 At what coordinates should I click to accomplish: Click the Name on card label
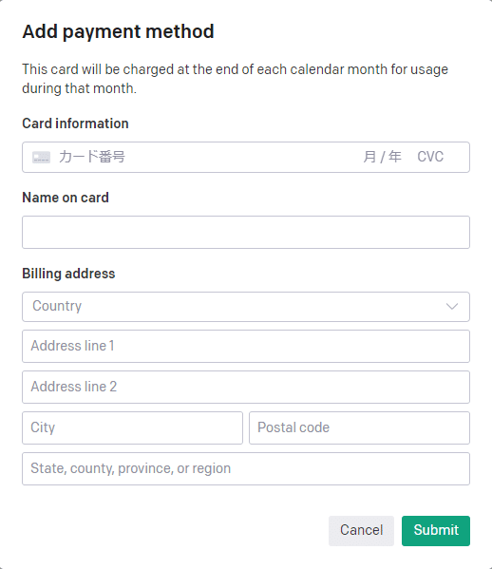[66, 198]
